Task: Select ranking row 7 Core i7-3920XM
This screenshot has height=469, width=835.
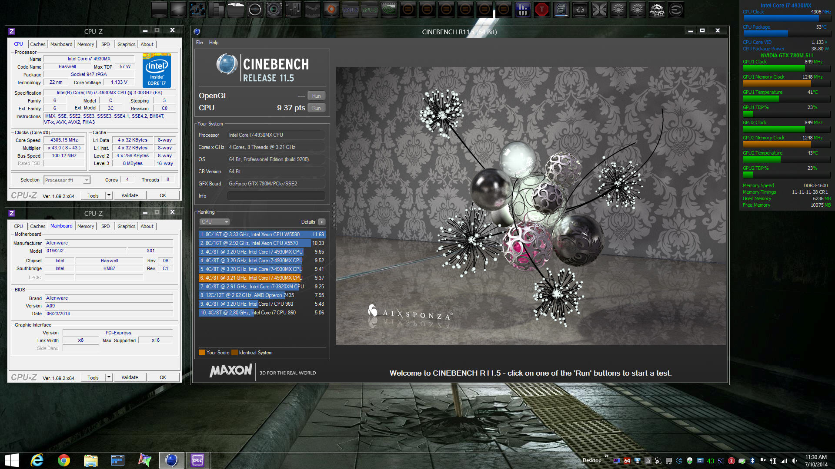Action: click(262, 287)
